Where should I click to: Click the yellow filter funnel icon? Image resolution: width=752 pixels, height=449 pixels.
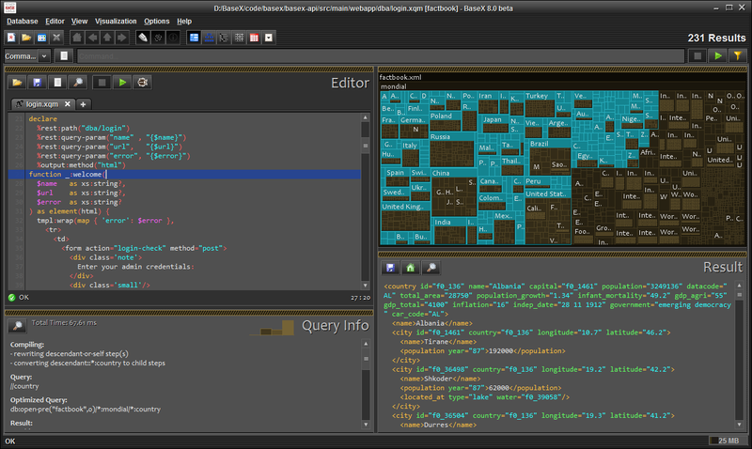pos(738,56)
